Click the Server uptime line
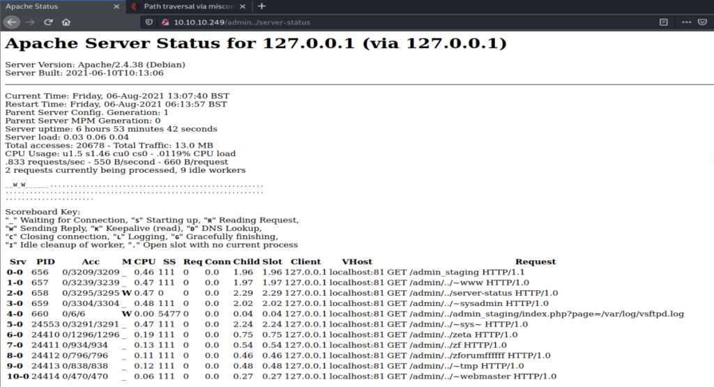 (111, 129)
